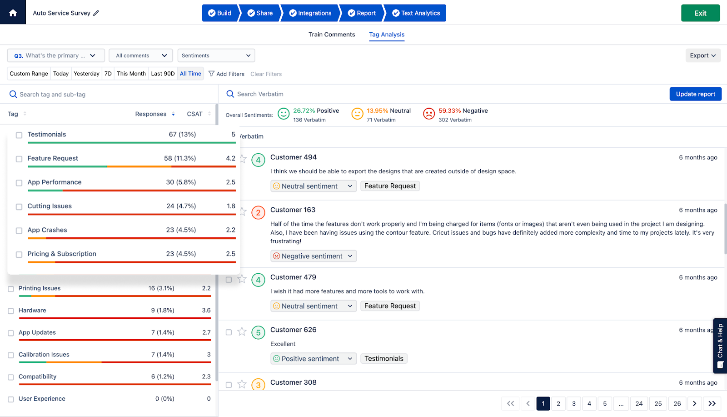Jump to last page with double arrow

(712, 403)
